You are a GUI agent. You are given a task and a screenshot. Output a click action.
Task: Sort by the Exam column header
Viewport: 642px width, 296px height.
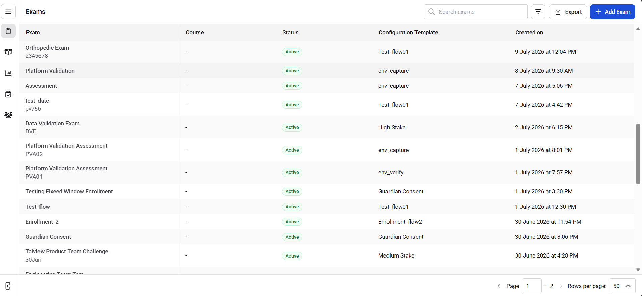click(x=33, y=32)
